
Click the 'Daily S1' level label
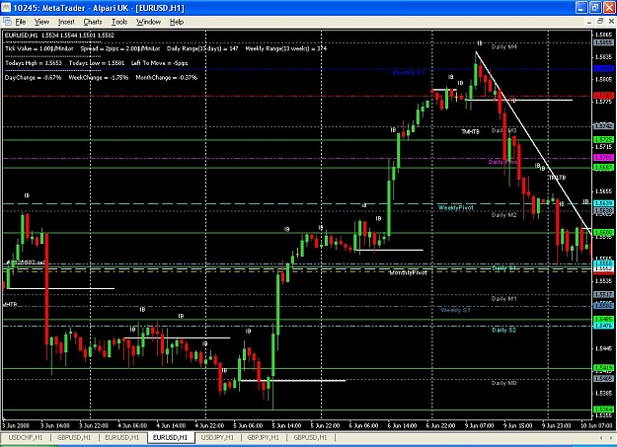coord(504,268)
